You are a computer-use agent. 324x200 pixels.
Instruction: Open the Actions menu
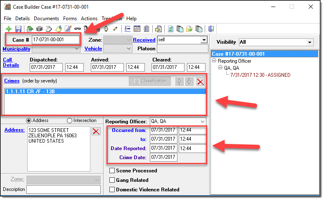[x=89, y=19]
